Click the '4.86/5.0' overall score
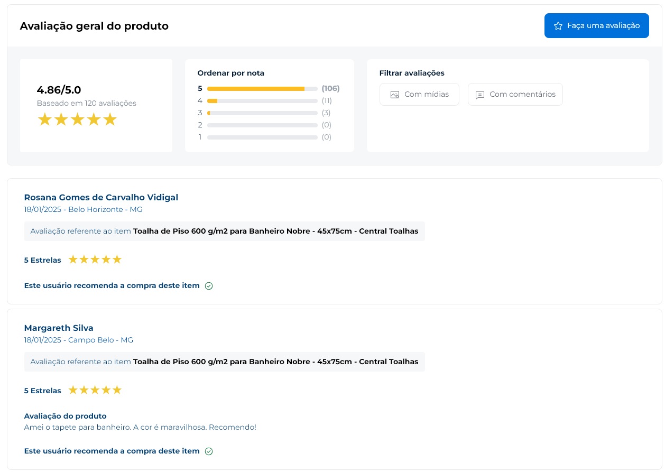 coord(59,90)
